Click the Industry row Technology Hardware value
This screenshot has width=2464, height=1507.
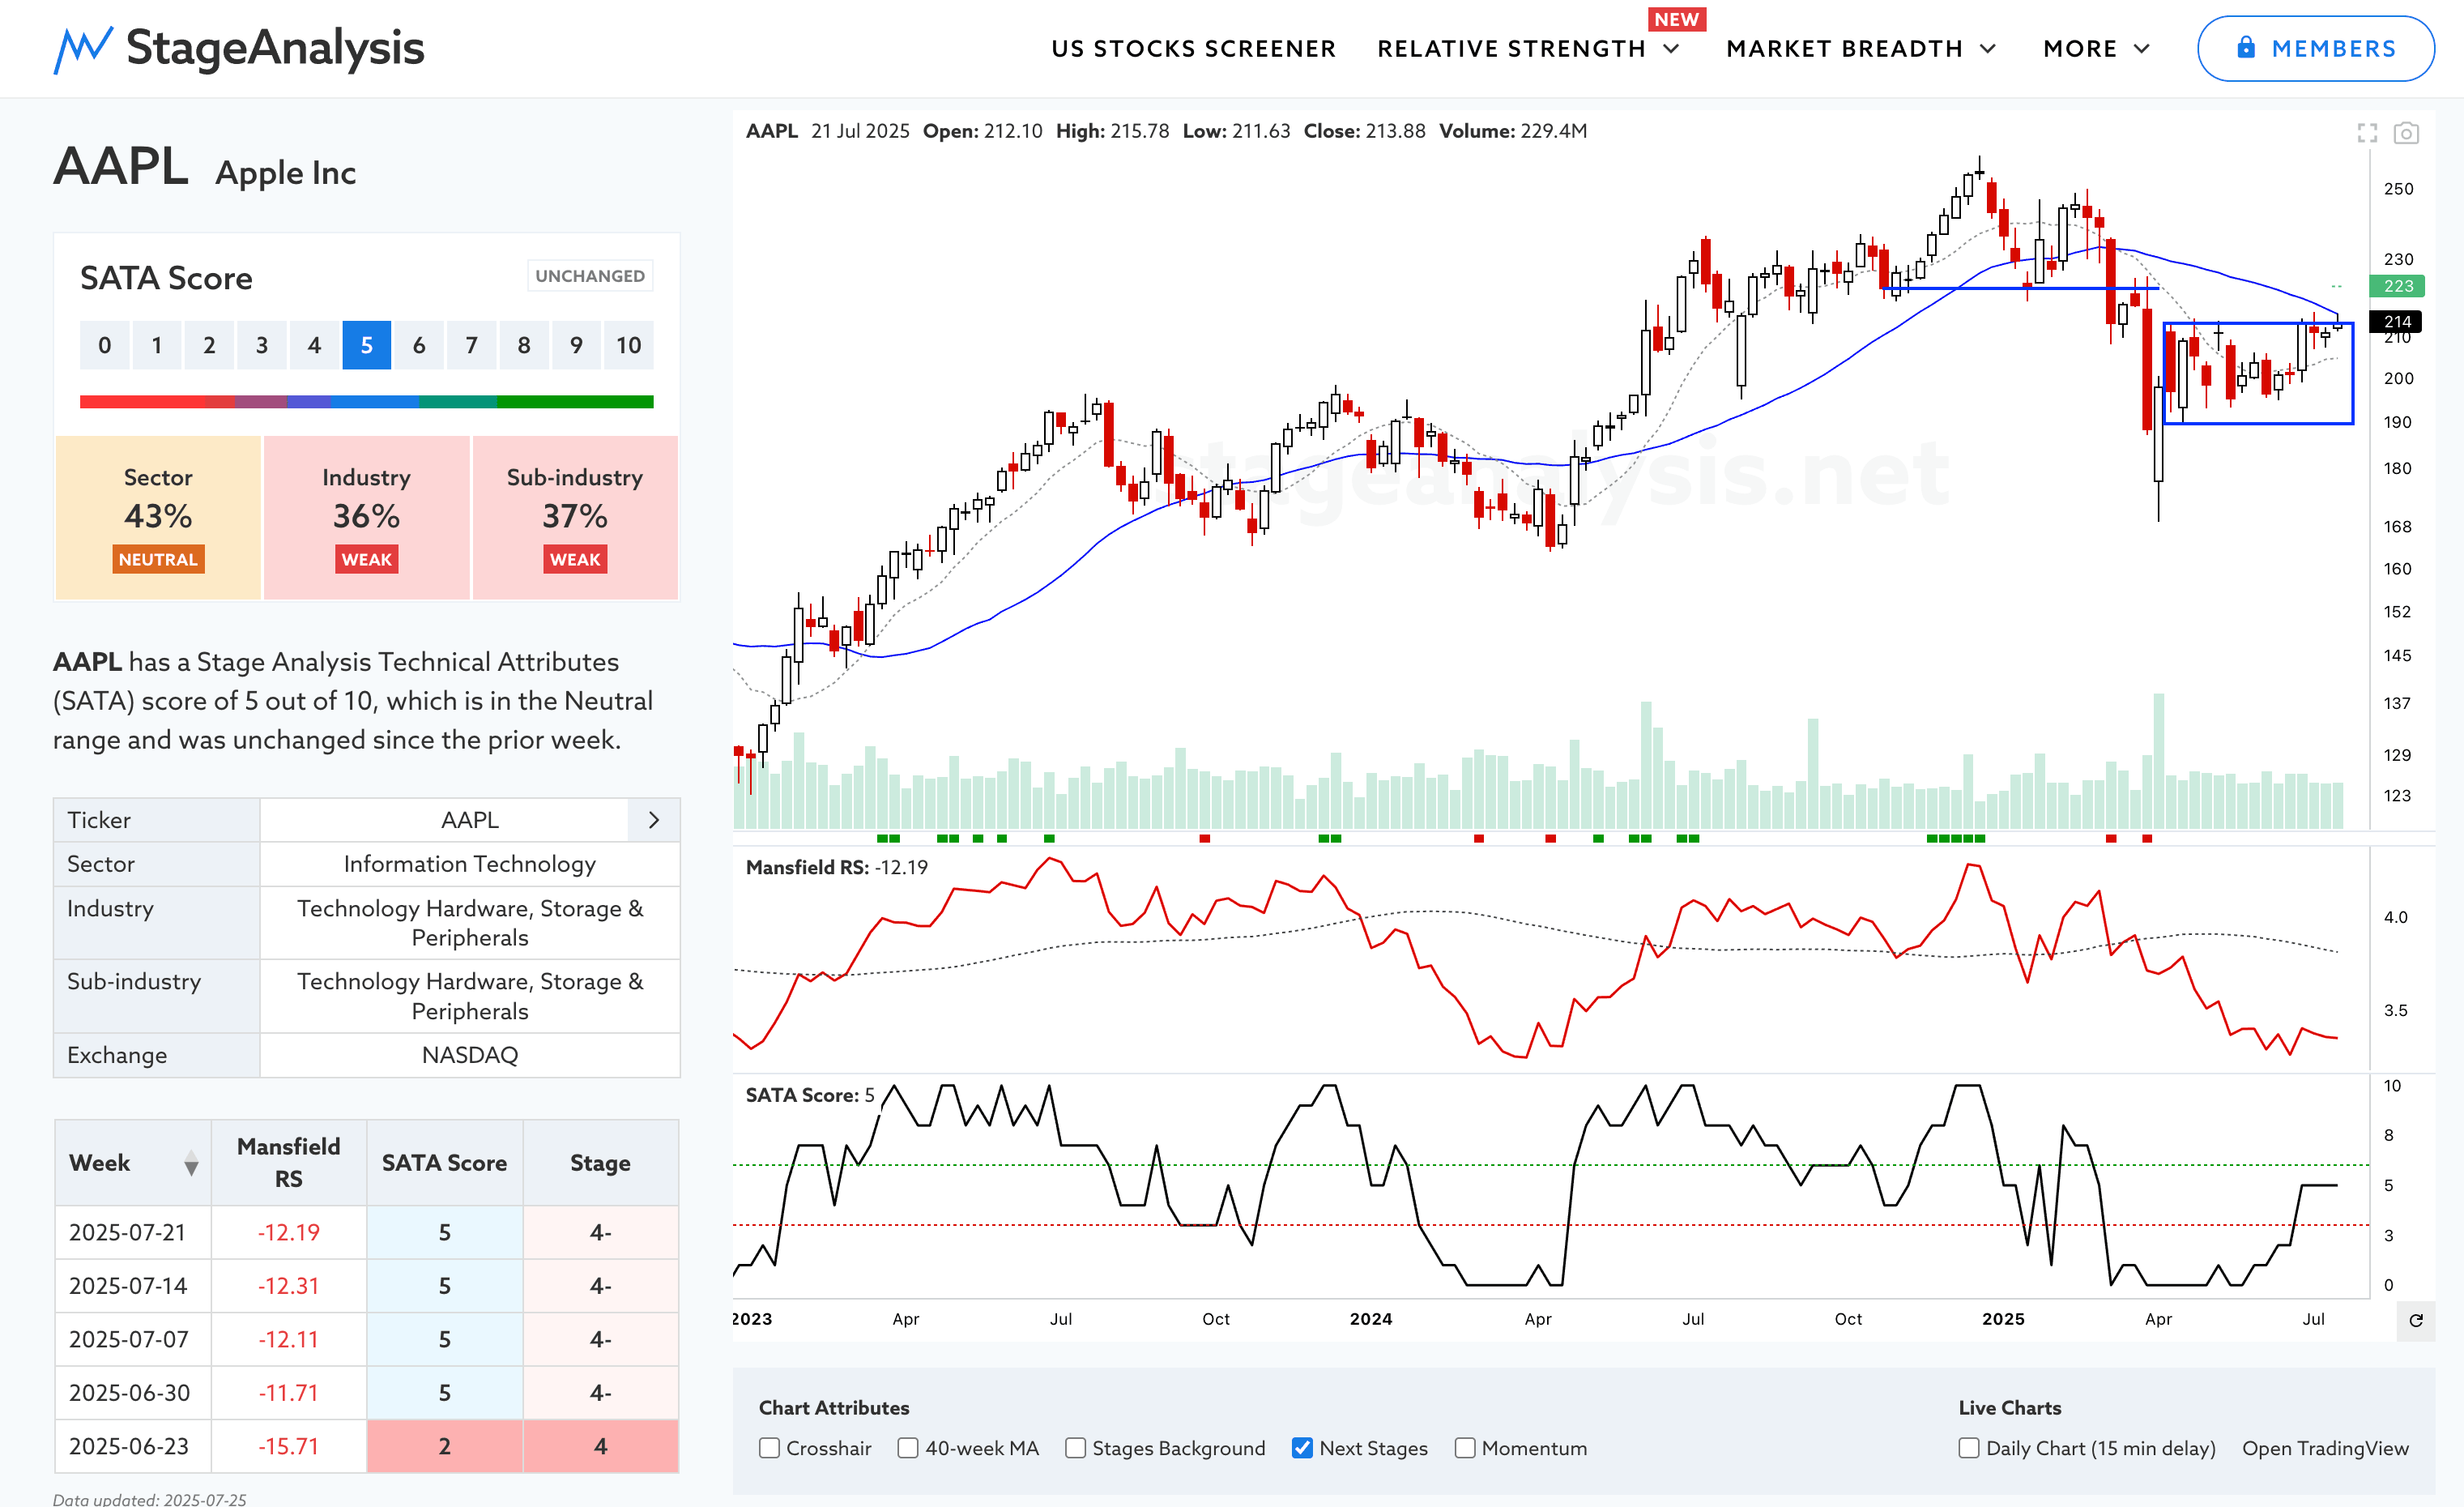[x=470, y=923]
